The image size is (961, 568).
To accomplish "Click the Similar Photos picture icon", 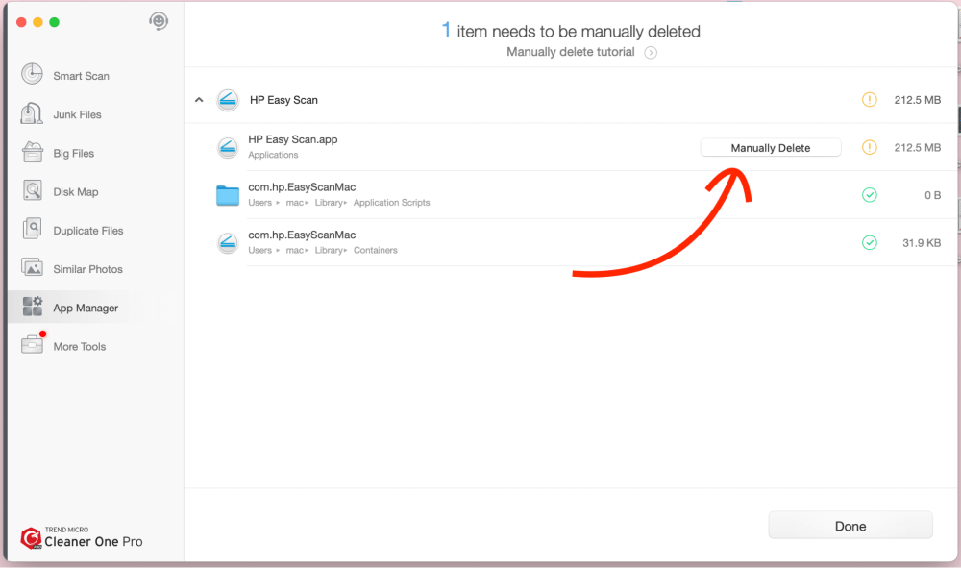I will (x=32, y=268).
